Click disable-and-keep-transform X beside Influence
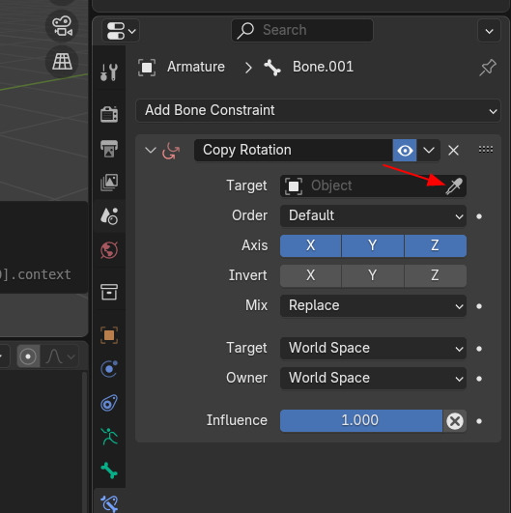 [455, 421]
